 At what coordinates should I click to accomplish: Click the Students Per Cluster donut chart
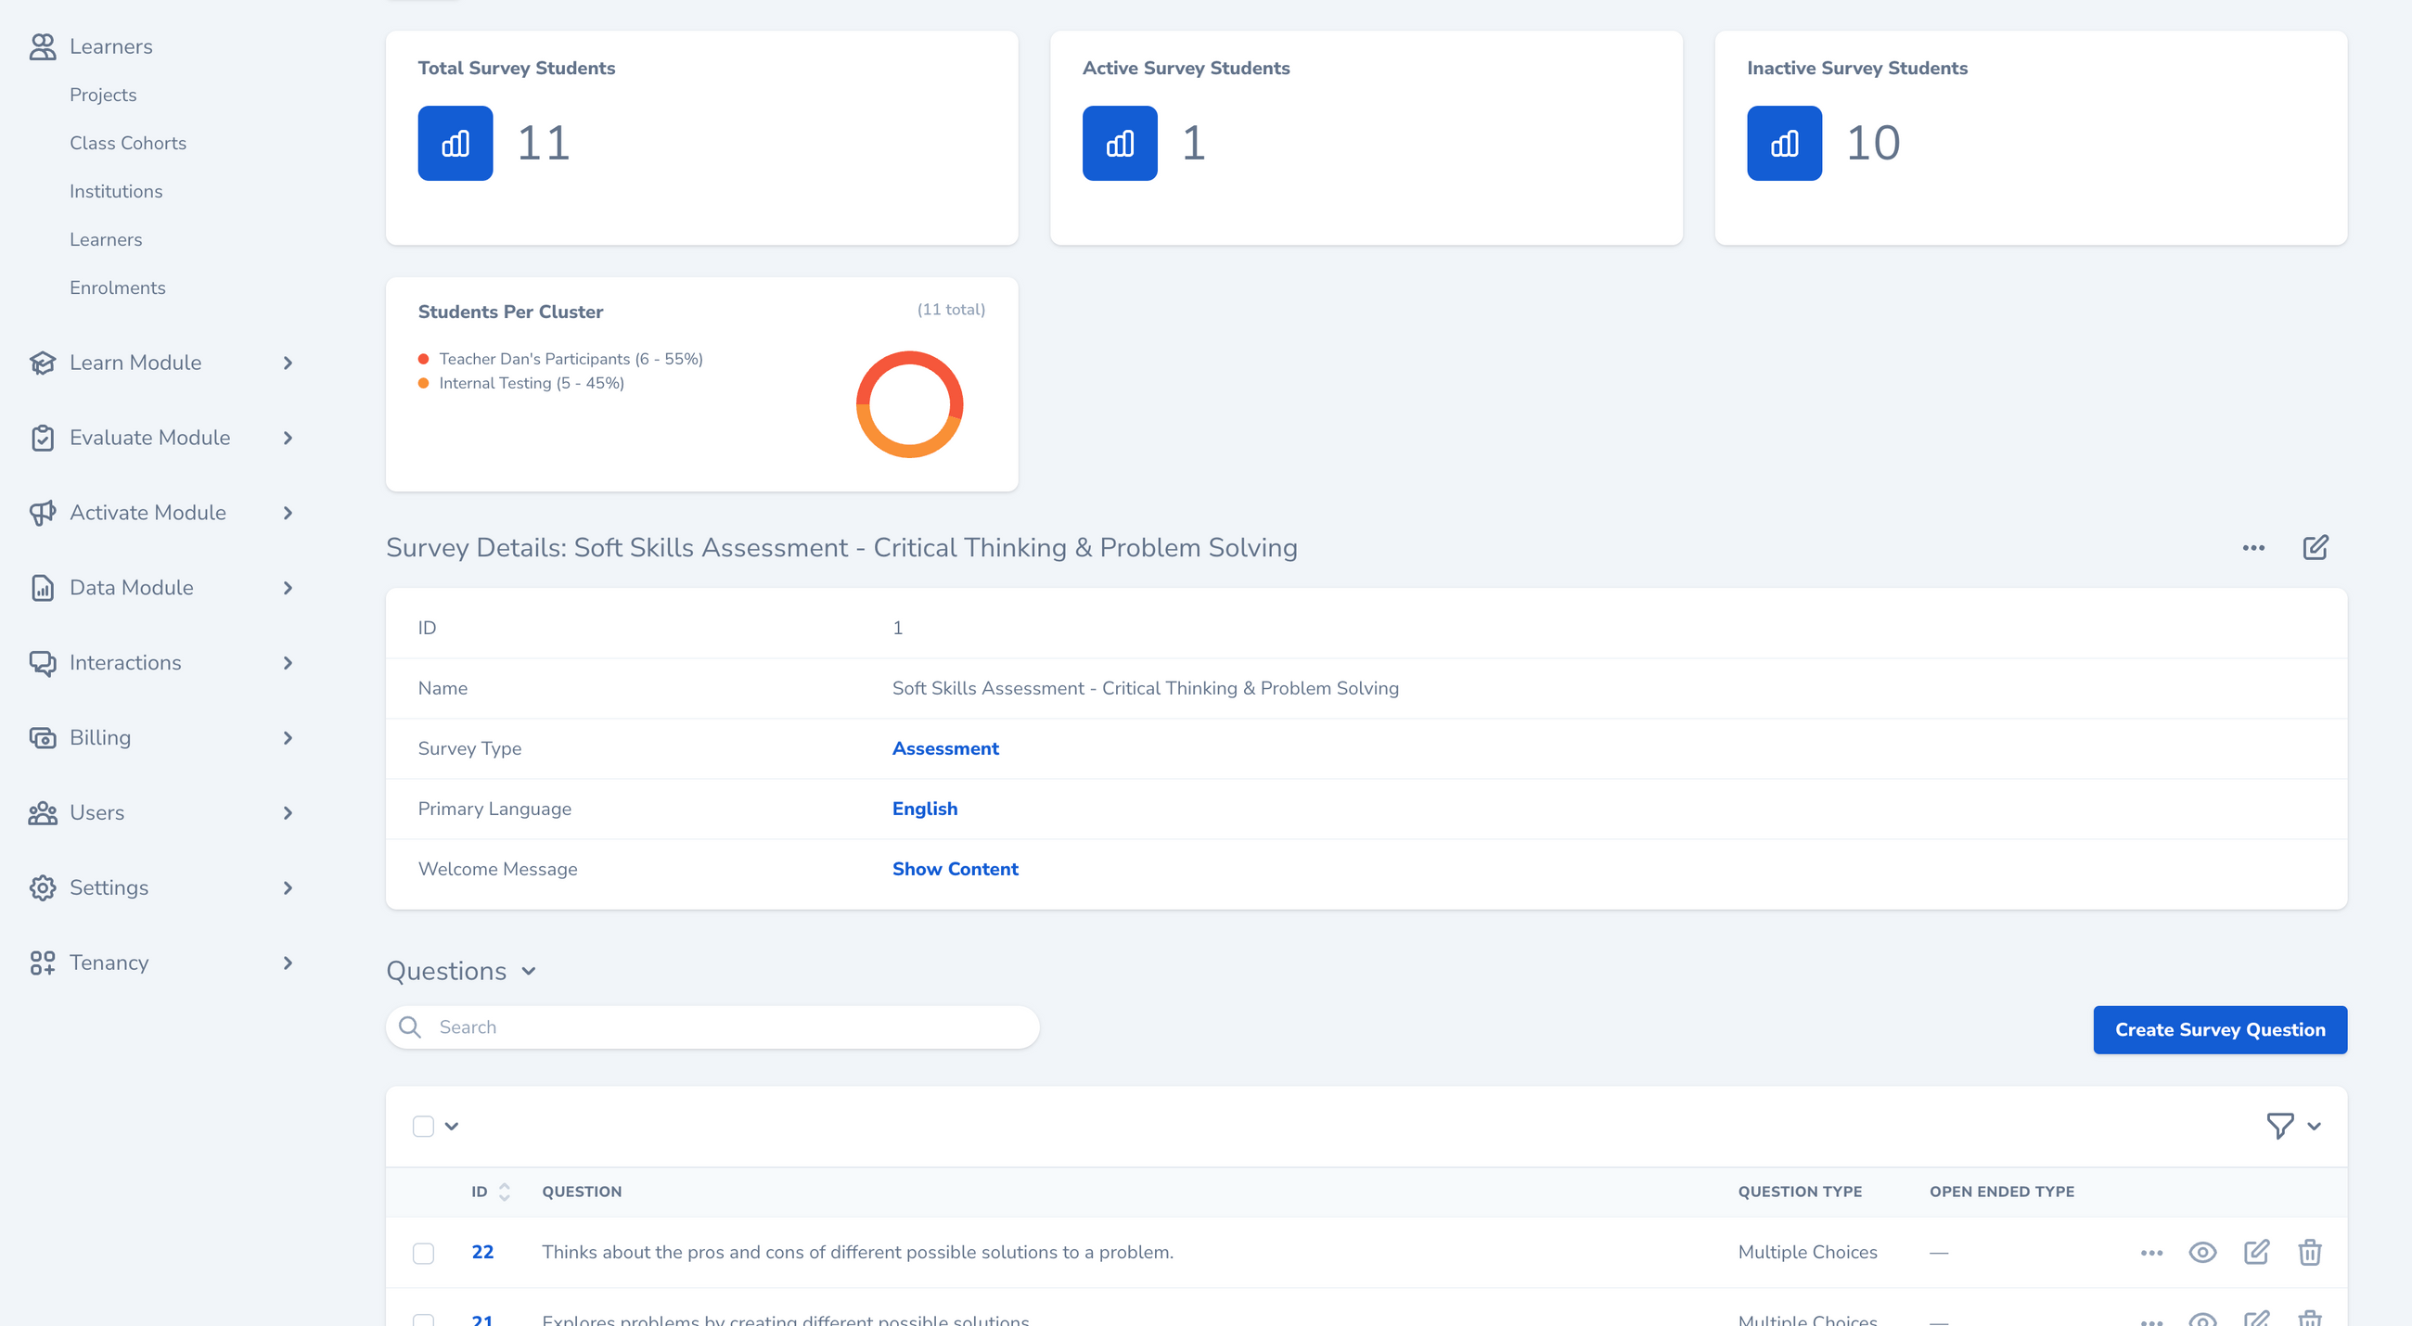point(909,404)
